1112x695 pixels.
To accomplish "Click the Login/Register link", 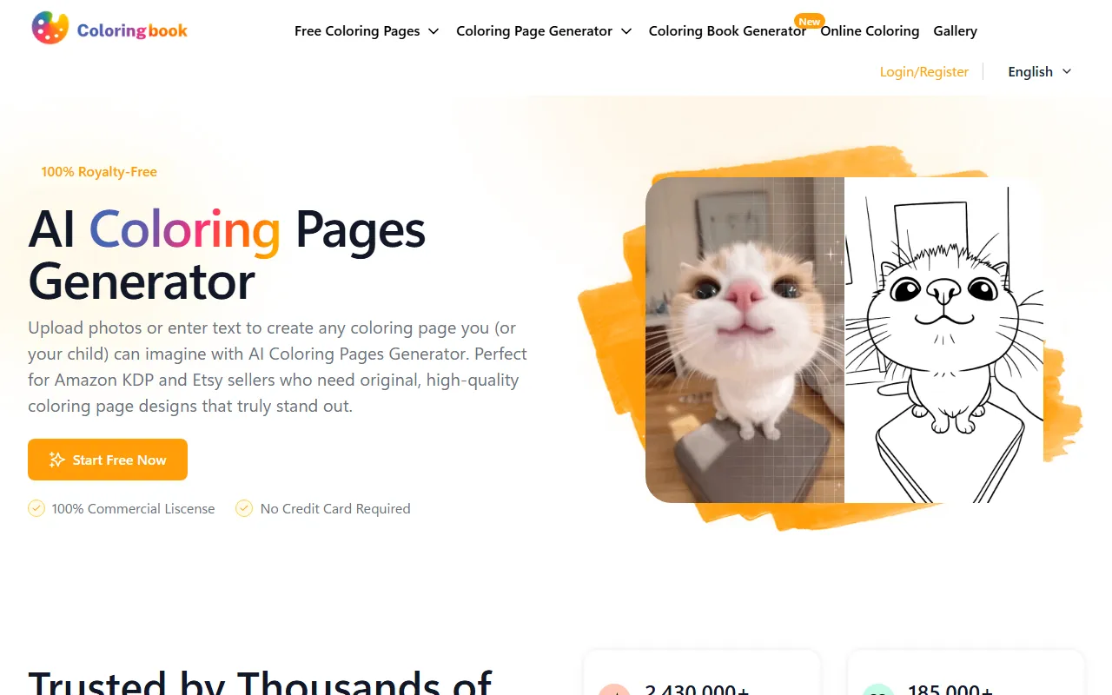I will [x=924, y=71].
